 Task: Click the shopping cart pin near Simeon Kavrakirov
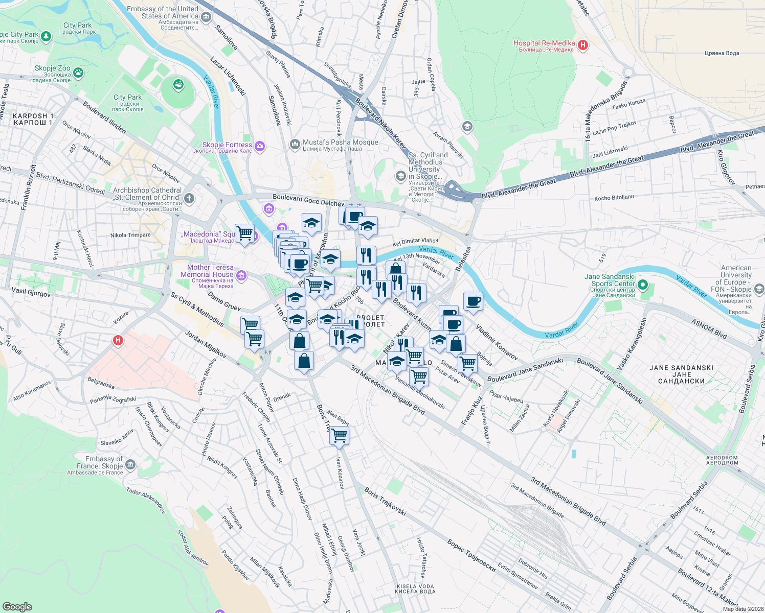pos(468,363)
